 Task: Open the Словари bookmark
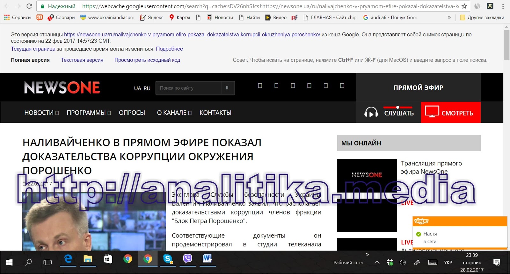click(61, 18)
